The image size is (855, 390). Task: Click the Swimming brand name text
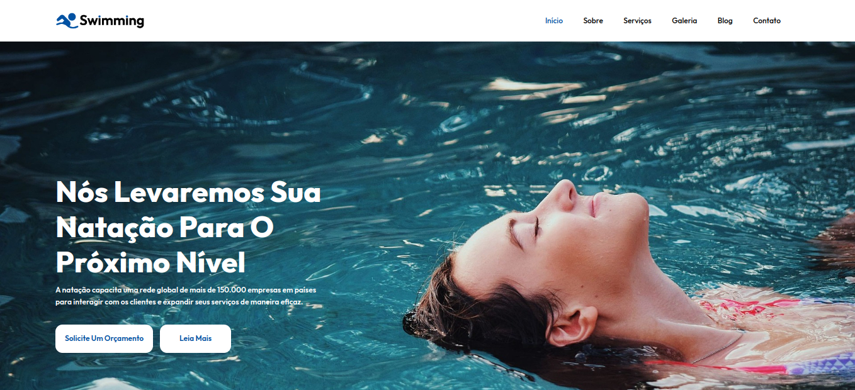[112, 21]
